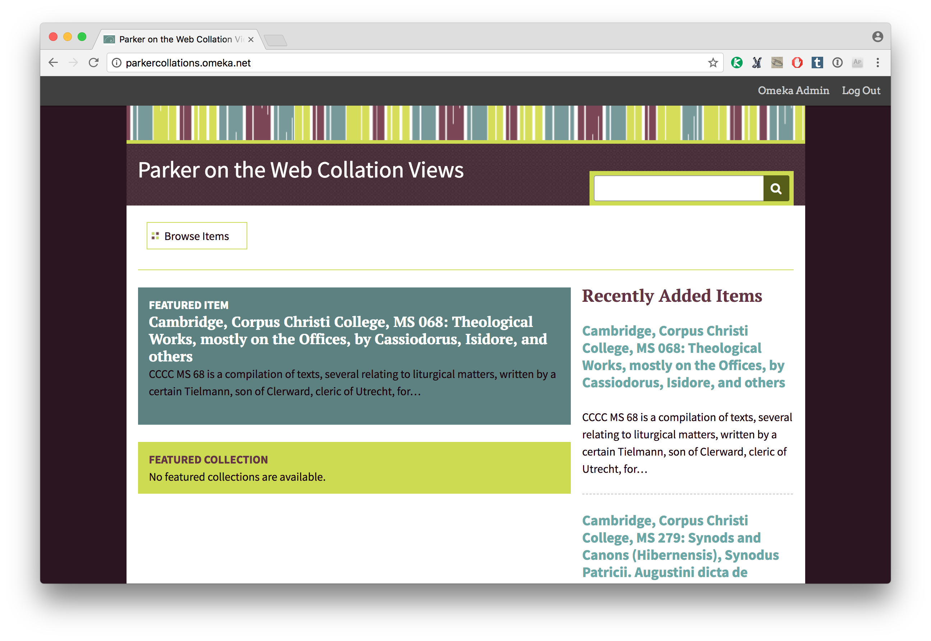Viewport: 931px width, 641px height.
Task: Reload the current page
Action: pyautogui.click(x=93, y=63)
